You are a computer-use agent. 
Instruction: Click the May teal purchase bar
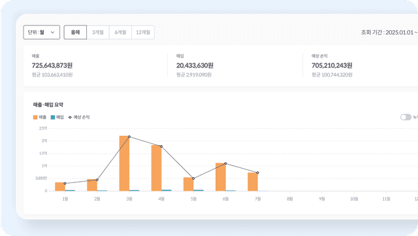point(199,190)
